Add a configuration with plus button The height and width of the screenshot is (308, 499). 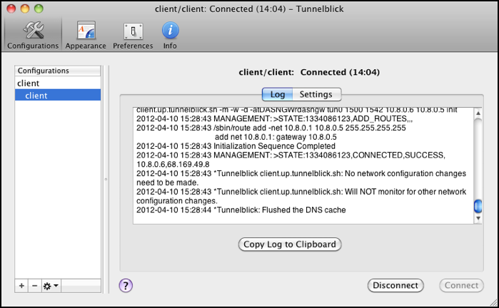click(21, 285)
